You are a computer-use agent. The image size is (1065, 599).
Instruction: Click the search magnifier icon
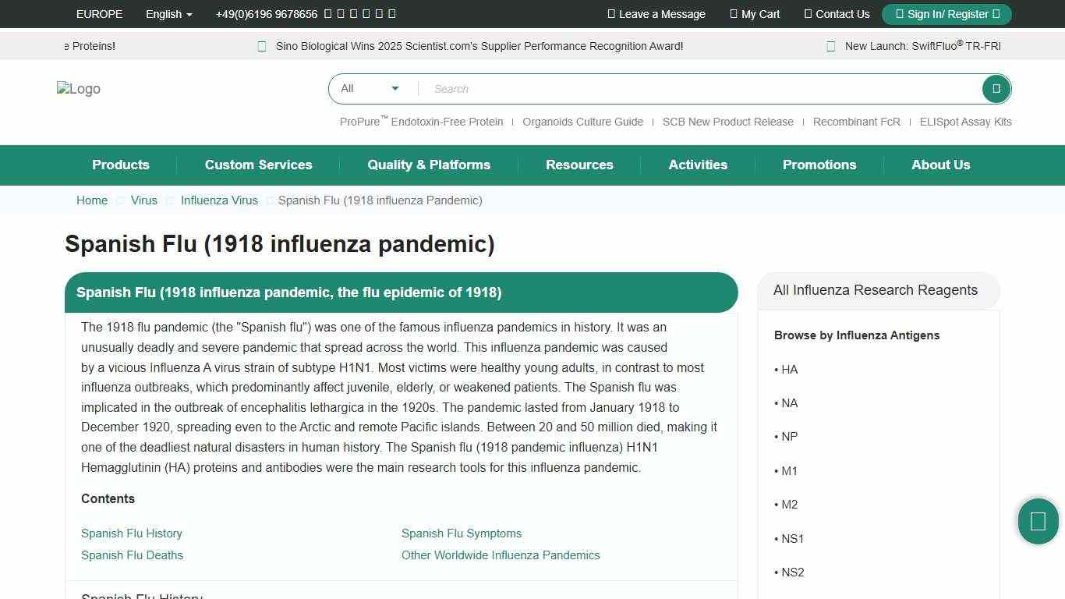coord(996,88)
